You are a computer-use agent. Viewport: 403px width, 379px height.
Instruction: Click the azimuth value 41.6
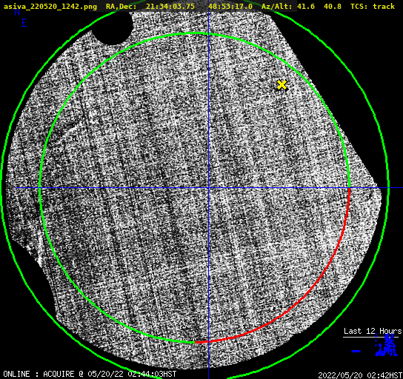[x=306, y=7]
